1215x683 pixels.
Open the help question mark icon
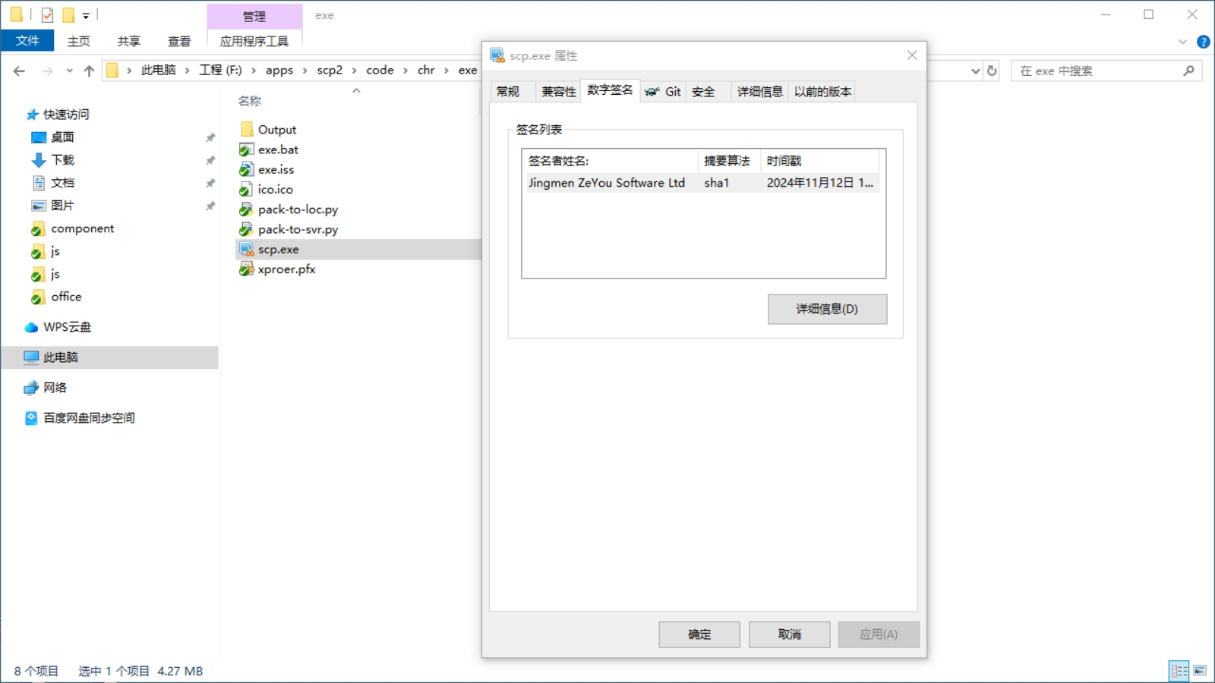pos(1203,42)
